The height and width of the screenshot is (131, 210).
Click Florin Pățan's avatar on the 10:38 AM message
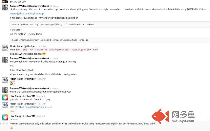pyautogui.click(x=5, y=80)
